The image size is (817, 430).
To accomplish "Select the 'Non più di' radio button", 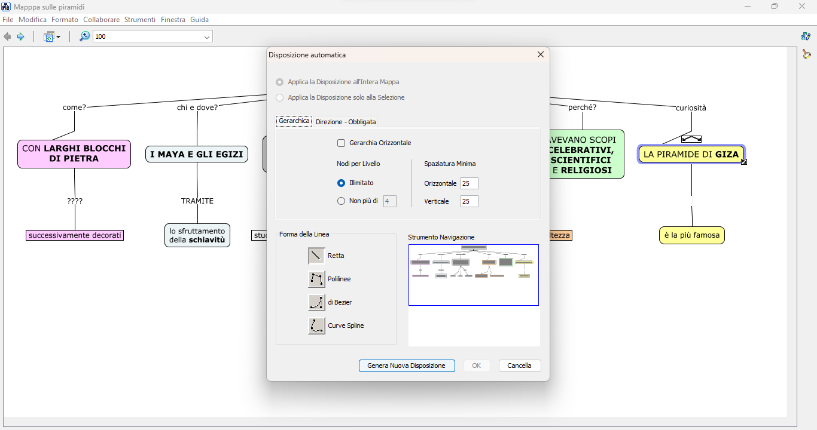I will point(342,201).
